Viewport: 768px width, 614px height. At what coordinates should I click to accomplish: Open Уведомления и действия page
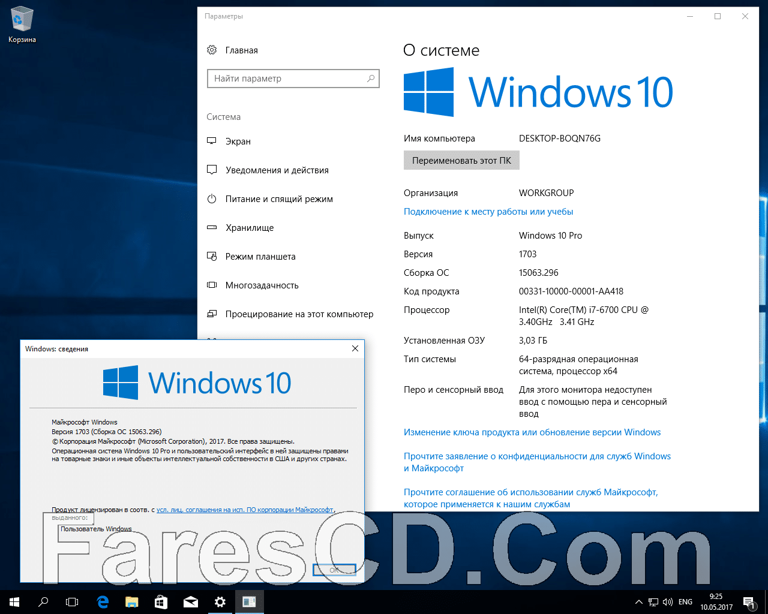point(277,170)
